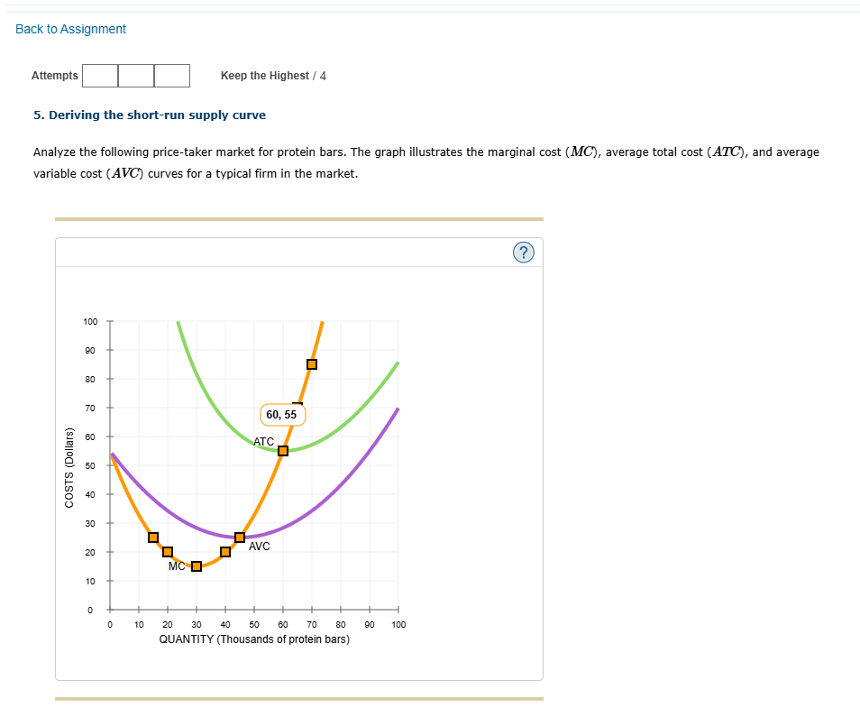Go back via Back to Assignment link
Image resolution: width=860 pixels, height=726 pixels.
(x=70, y=29)
